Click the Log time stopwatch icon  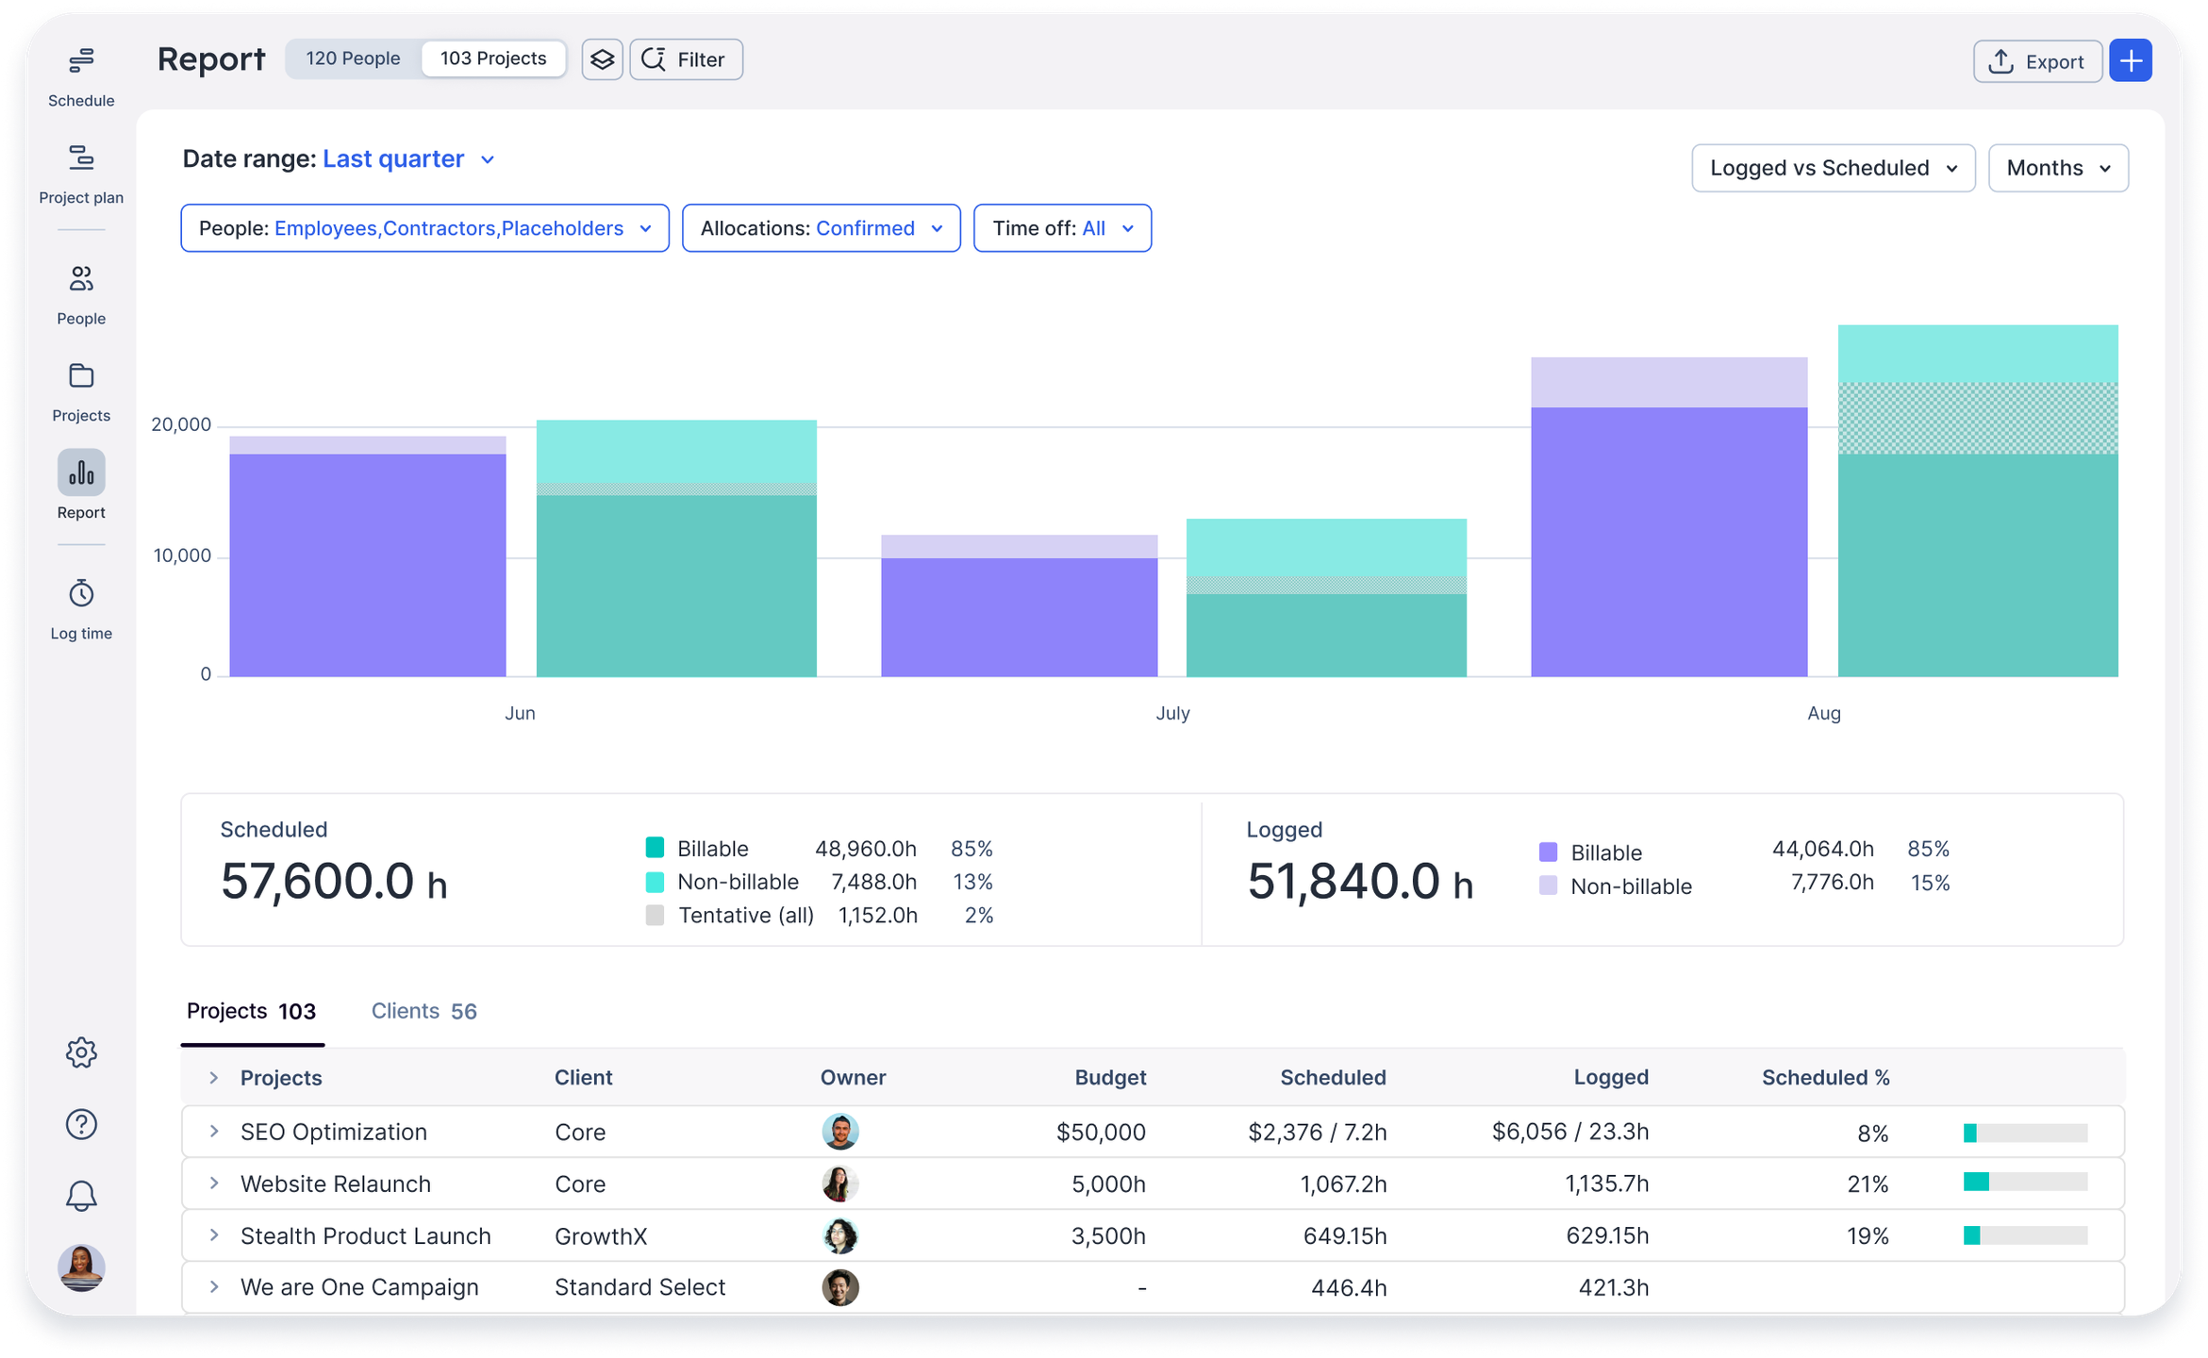81,594
